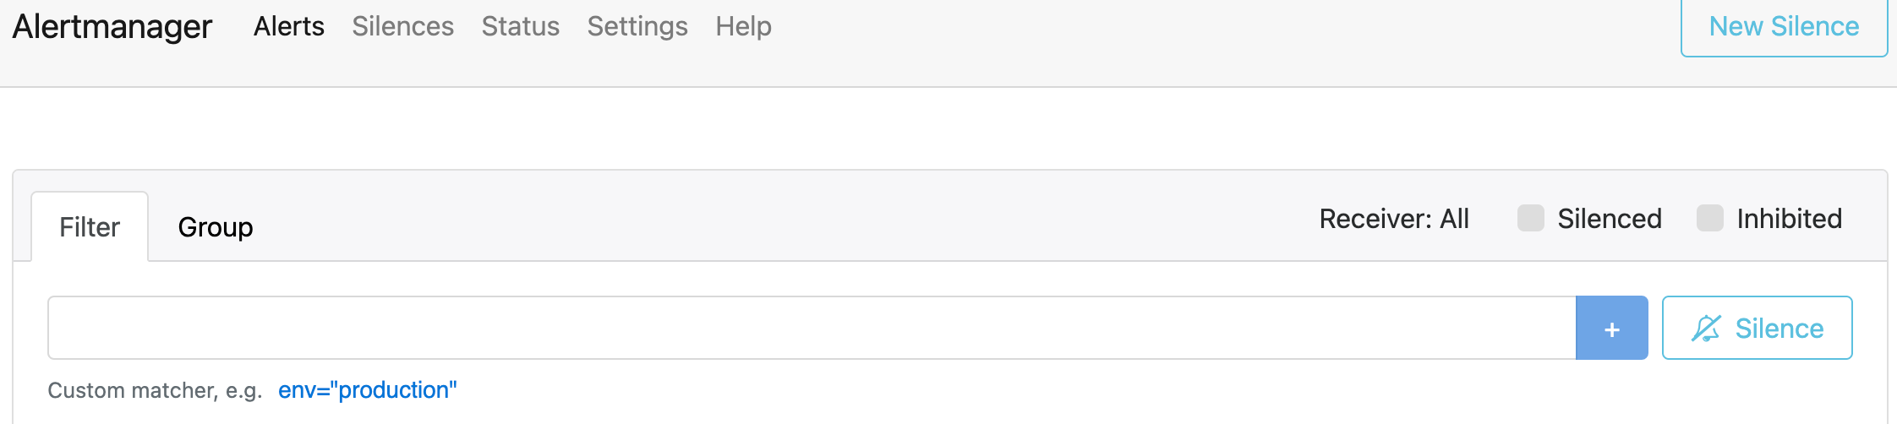Image resolution: width=1897 pixels, height=424 pixels.
Task: Go to the Silences page
Action: (402, 27)
